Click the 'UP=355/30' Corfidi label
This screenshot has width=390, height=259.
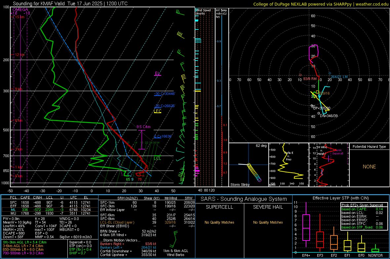click(322, 108)
